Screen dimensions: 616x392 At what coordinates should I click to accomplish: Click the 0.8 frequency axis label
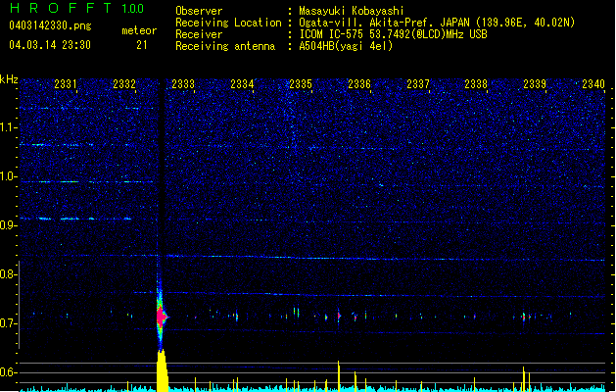(9, 274)
